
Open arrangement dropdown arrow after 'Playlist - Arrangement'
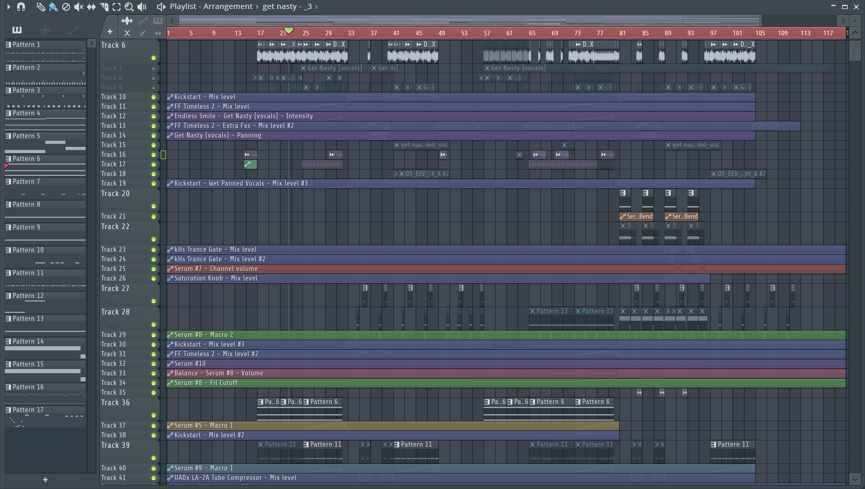[258, 7]
